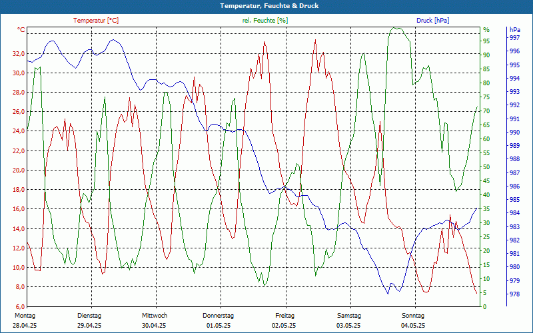Click the '981' pressure axis value
Image resolution: width=533 pixels, height=333 pixels.
pos(515,254)
